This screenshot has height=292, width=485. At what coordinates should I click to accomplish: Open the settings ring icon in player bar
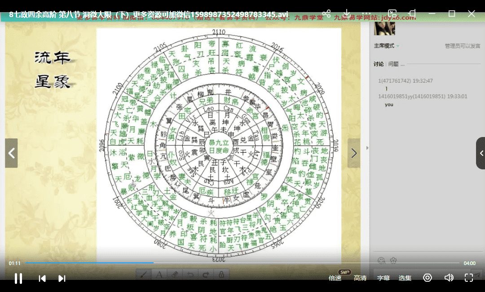click(428, 278)
